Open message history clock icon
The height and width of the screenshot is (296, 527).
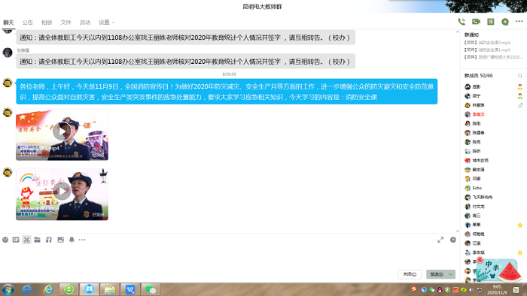click(453, 240)
